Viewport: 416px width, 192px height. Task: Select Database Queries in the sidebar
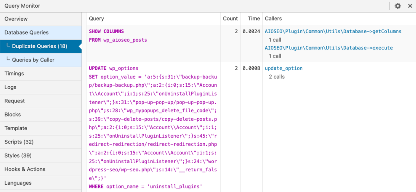(x=41, y=32)
